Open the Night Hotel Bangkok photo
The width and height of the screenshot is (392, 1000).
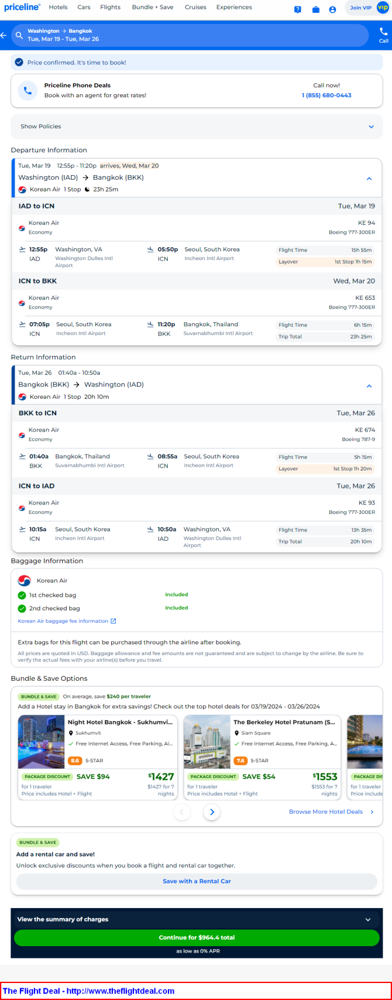[41, 742]
